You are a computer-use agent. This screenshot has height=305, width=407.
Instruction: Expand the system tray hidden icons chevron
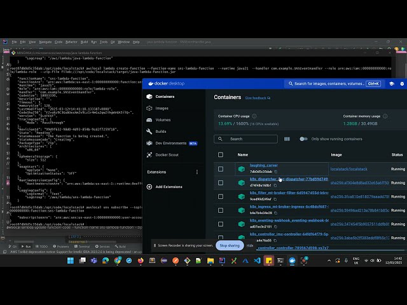(x=329, y=261)
